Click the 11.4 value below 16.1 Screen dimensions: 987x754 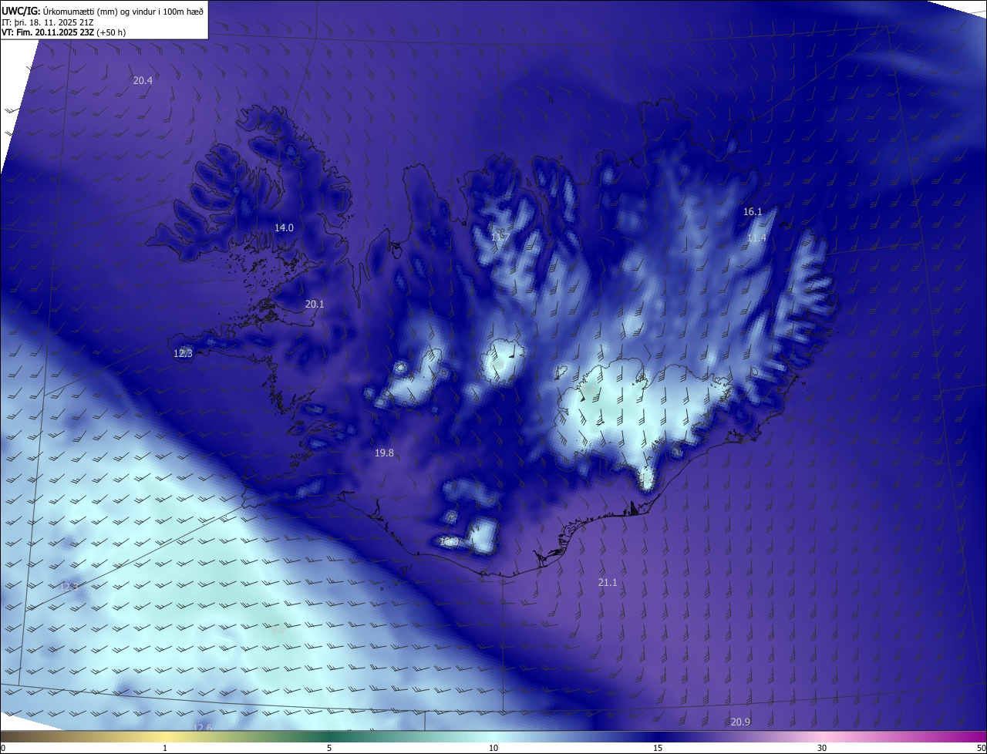point(756,237)
